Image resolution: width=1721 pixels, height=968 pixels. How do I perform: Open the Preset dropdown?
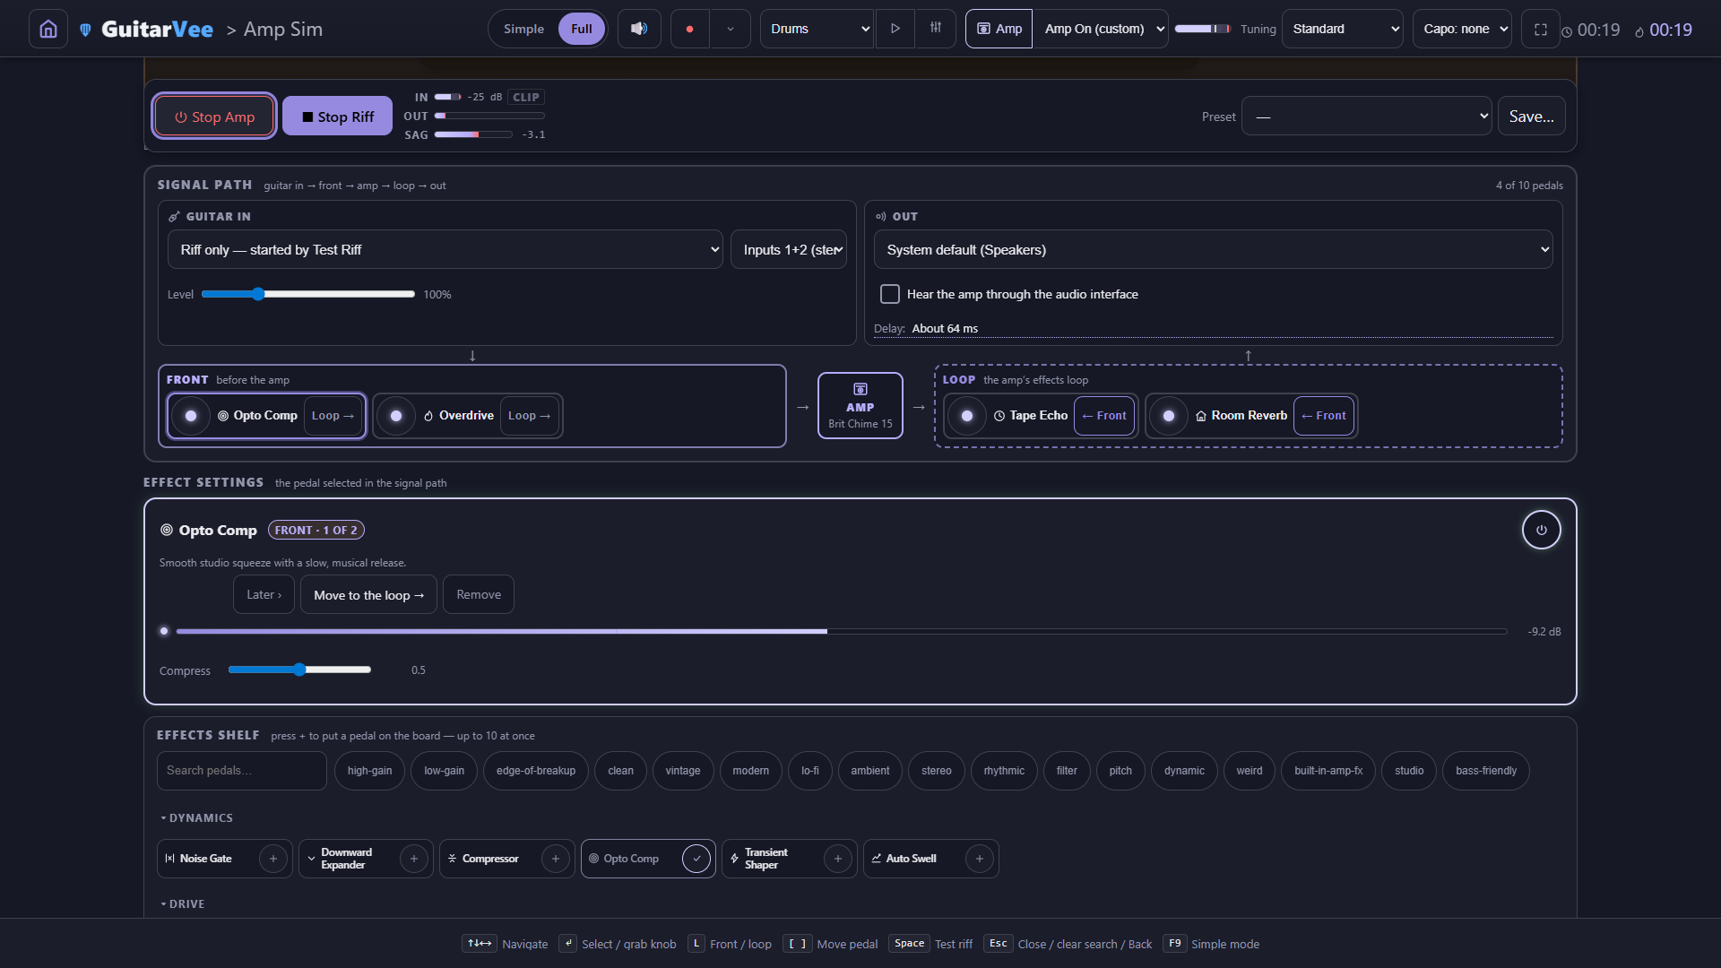1366,117
